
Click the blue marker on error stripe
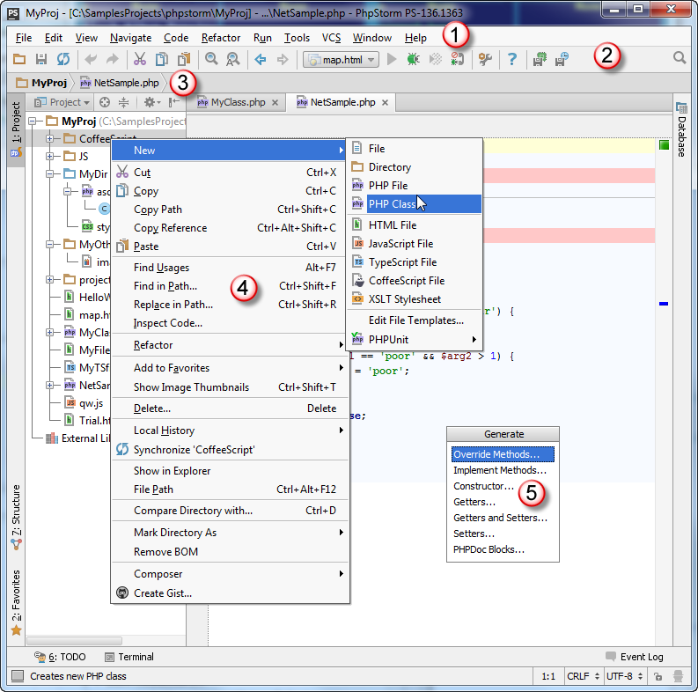click(x=664, y=304)
